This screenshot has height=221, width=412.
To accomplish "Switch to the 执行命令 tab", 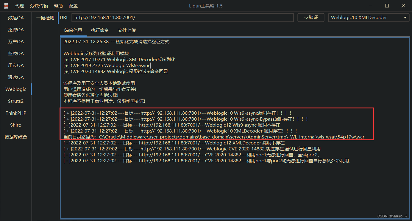I will coord(100,30).
